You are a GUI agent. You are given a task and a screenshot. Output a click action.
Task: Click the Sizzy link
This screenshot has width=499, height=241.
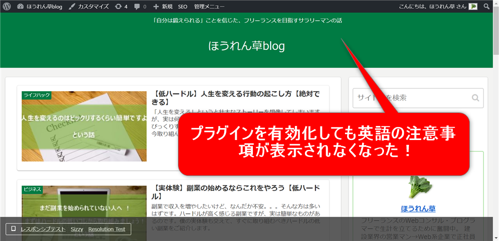pos(77,229)
